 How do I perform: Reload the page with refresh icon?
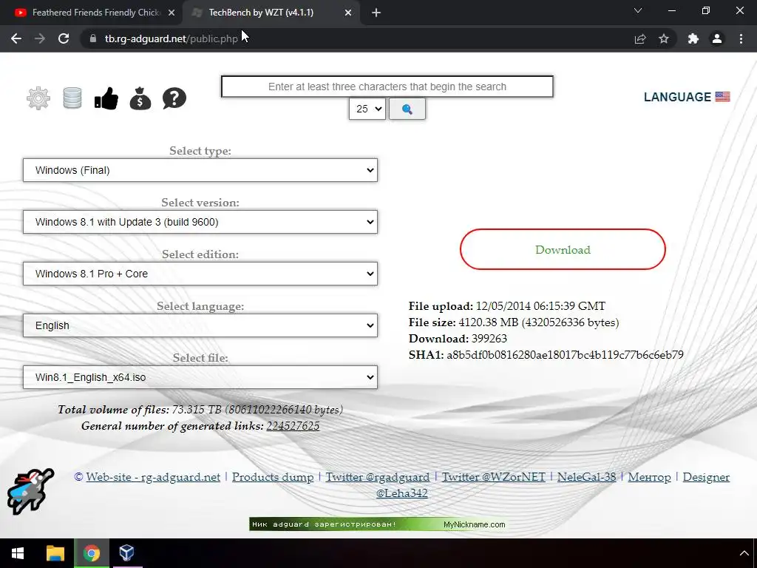coord(64,38)
